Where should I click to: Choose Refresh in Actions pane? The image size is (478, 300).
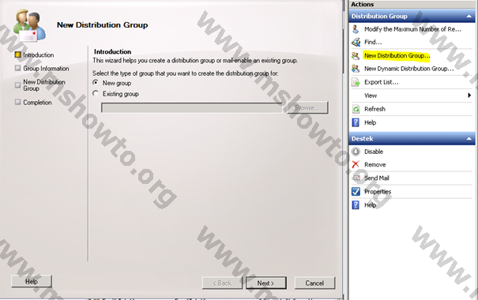(374, 109)
